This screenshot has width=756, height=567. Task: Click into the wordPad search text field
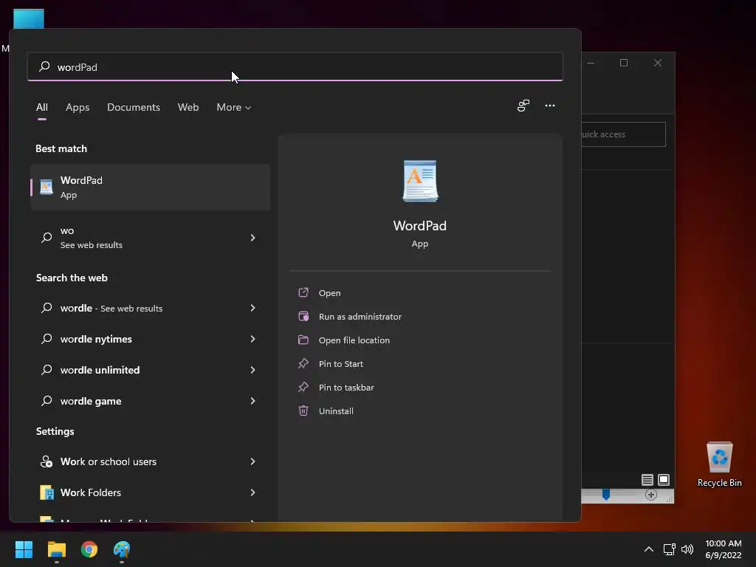click(x=295, y=66)
